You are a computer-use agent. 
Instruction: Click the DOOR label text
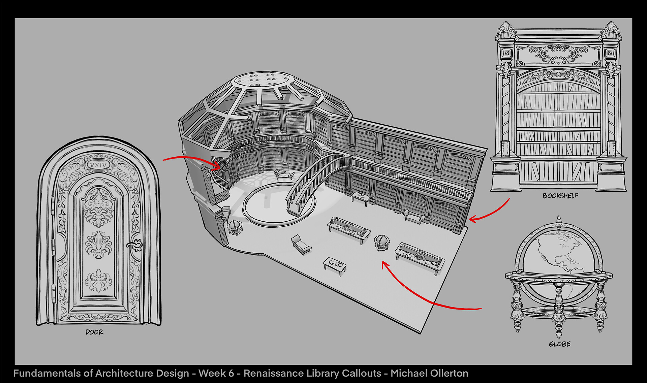click(x=94, y=332)
